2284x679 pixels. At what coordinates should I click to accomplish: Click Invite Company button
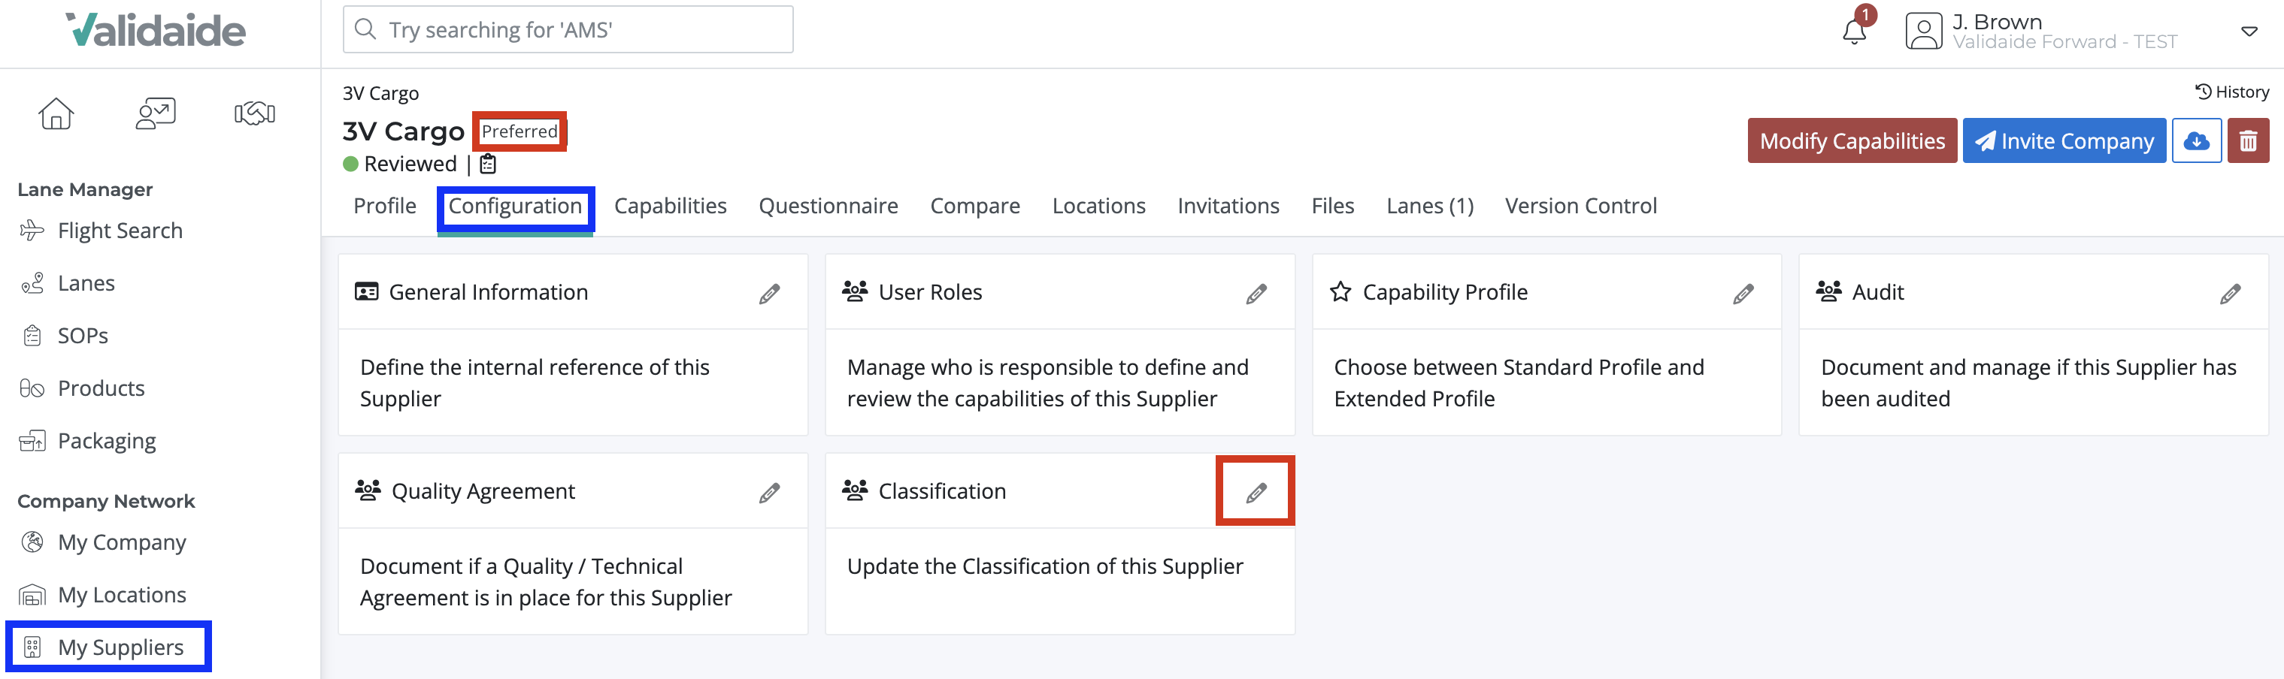click(x=2064, y=140)
